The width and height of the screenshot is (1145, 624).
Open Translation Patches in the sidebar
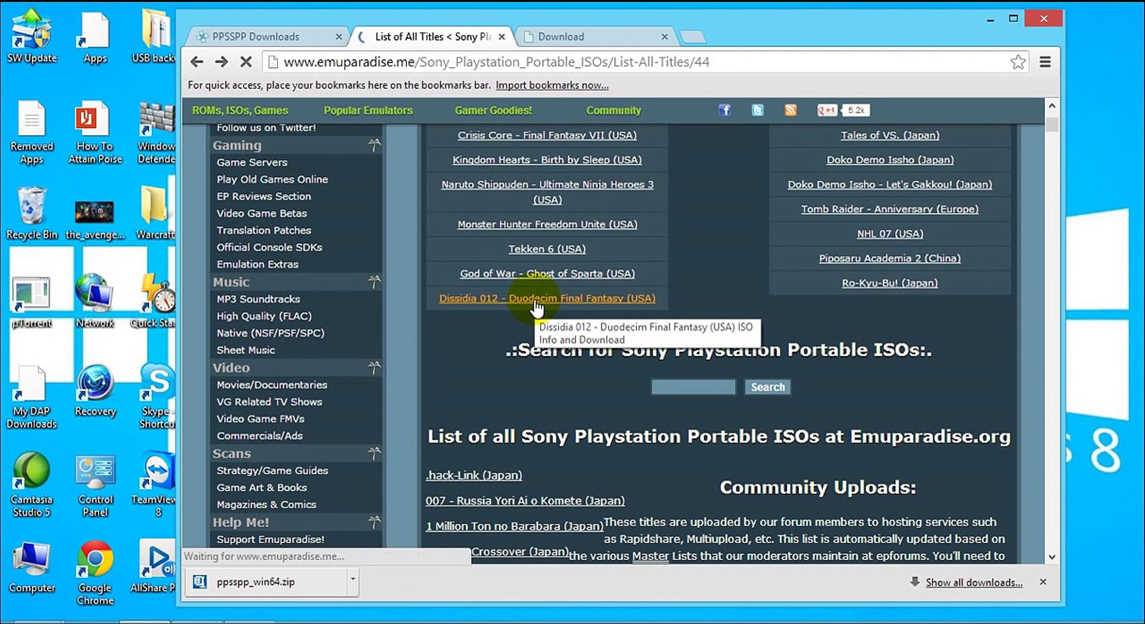click(x=264, y=230)
